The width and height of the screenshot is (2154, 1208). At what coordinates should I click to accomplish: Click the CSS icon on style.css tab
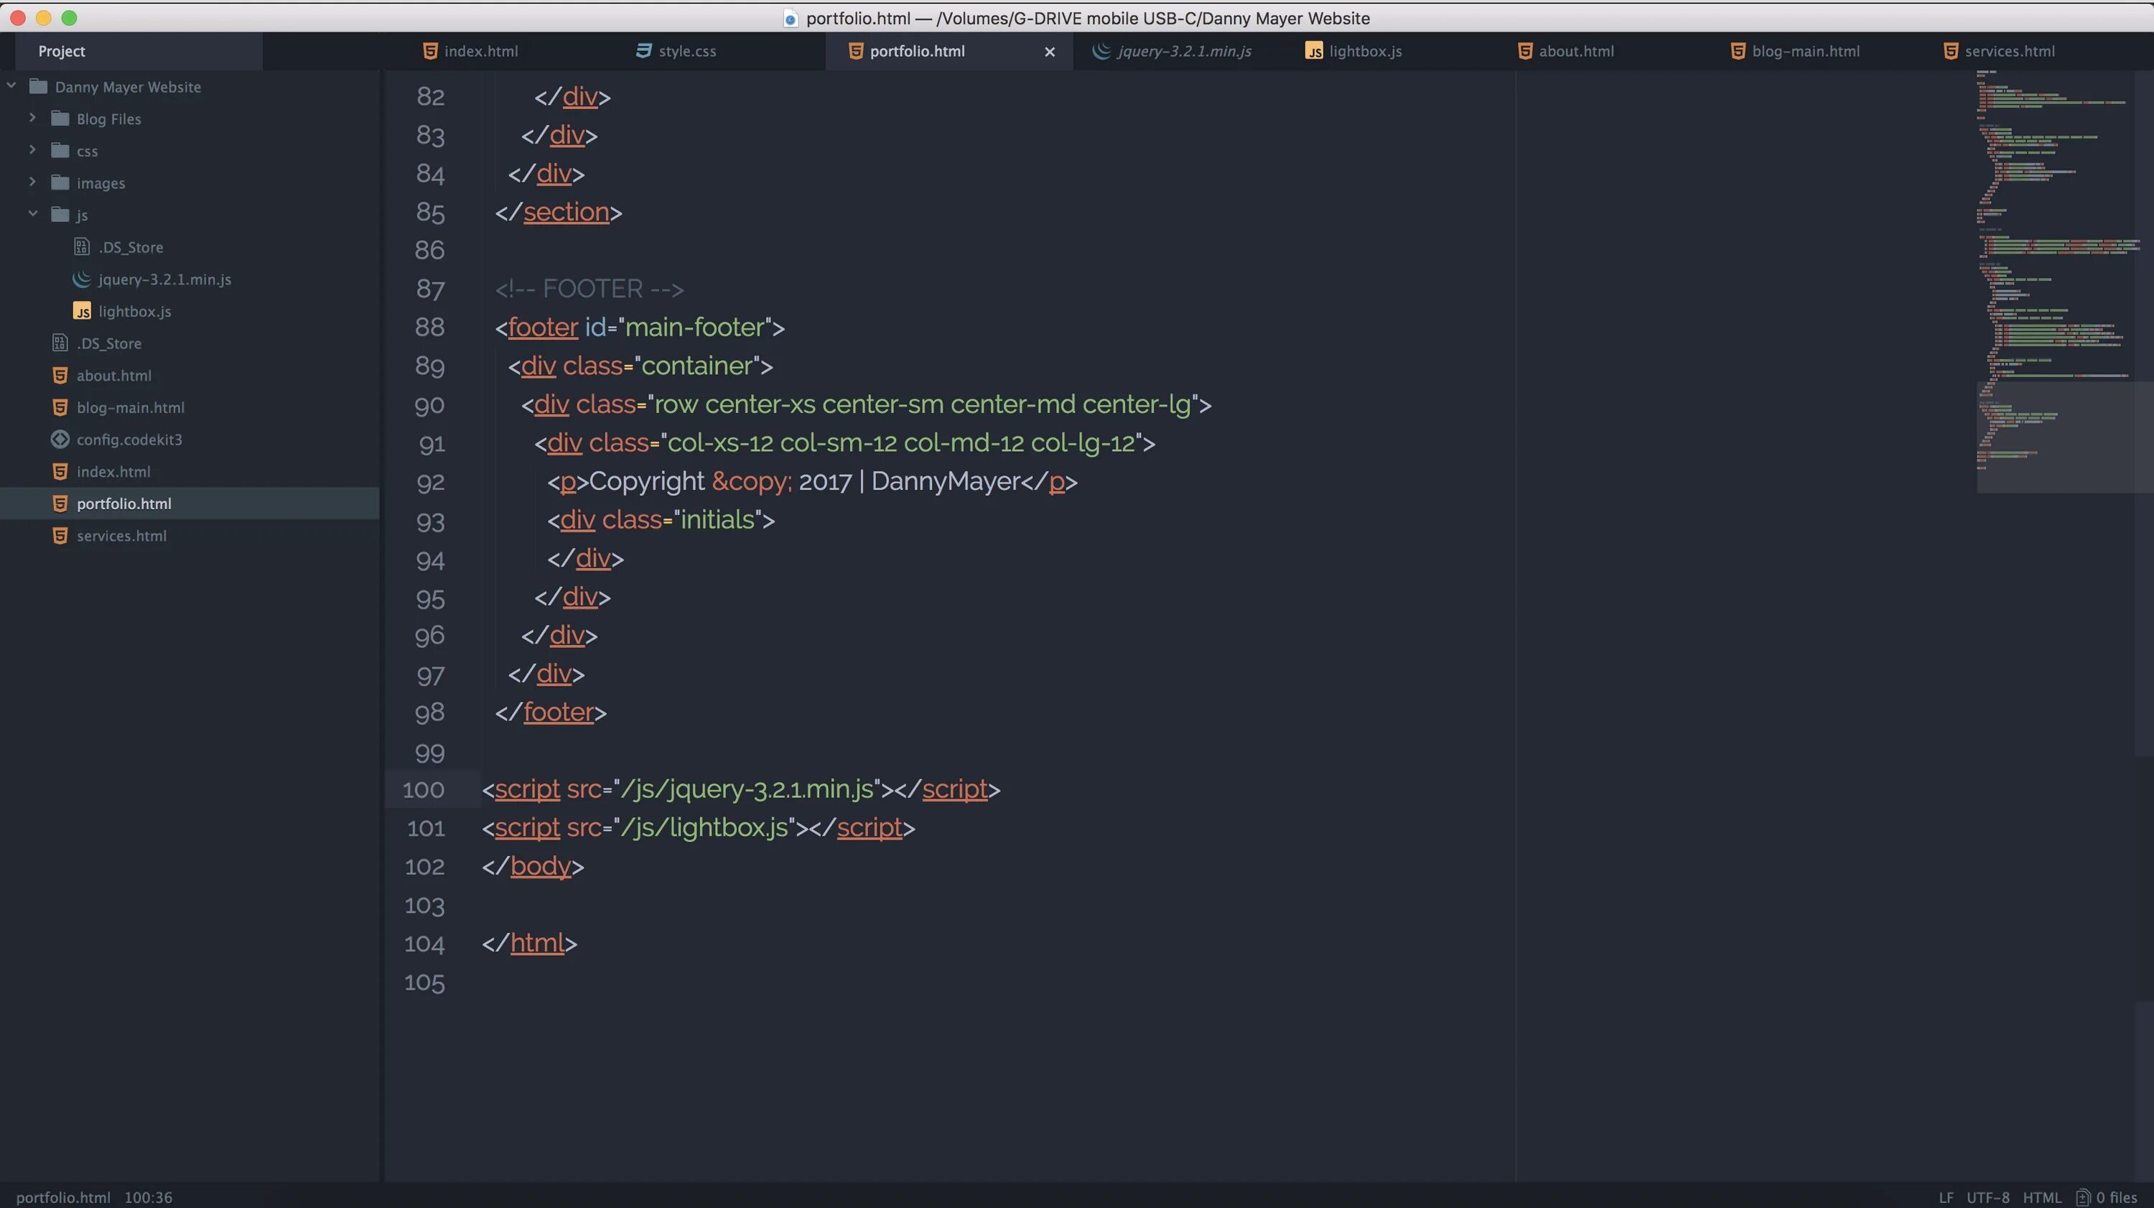(x=643, y=51)
